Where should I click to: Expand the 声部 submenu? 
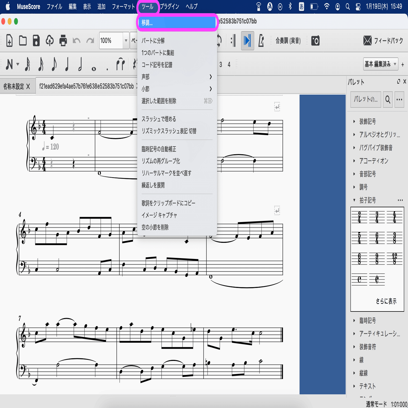(177, 77)
